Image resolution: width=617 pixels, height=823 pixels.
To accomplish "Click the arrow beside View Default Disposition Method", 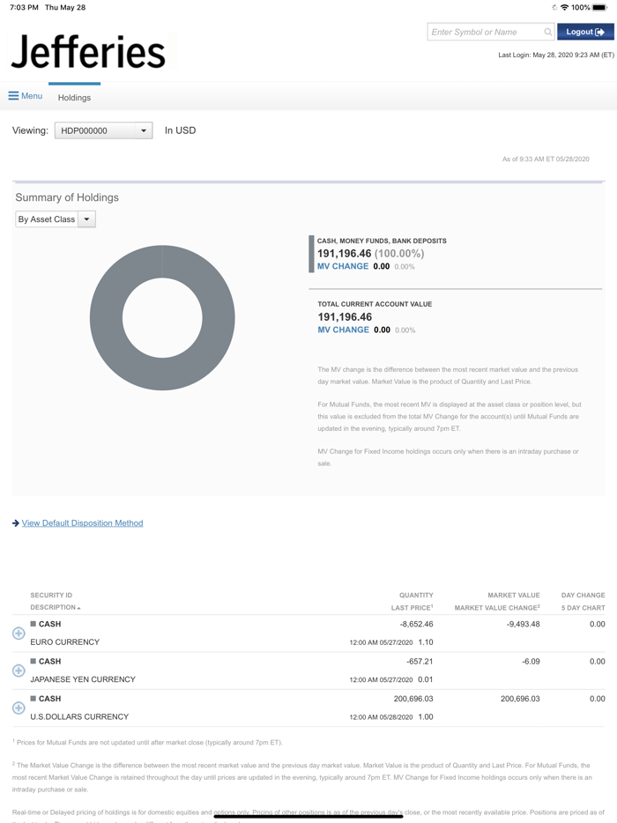I will pyautogui.click(x=15, y=523).
